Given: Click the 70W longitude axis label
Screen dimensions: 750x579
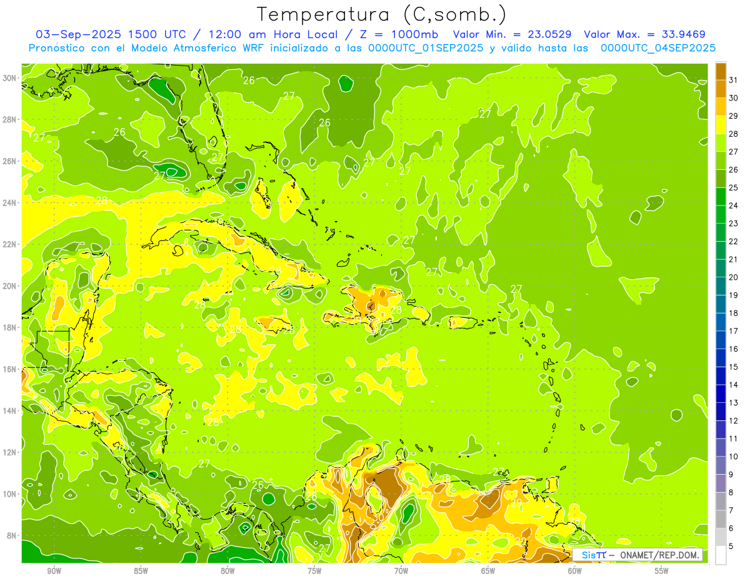Looking at the screenshot, I should (x=401, y=571).
